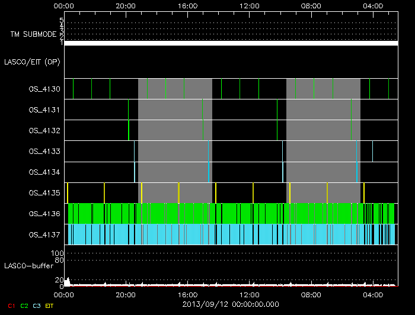Click the white TM SUBMODE level bar
415x315 pixels.
click(x=231, y=43)
